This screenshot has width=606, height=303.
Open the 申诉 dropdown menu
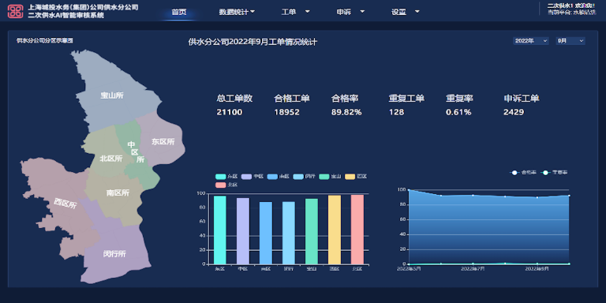click(350, 12)
